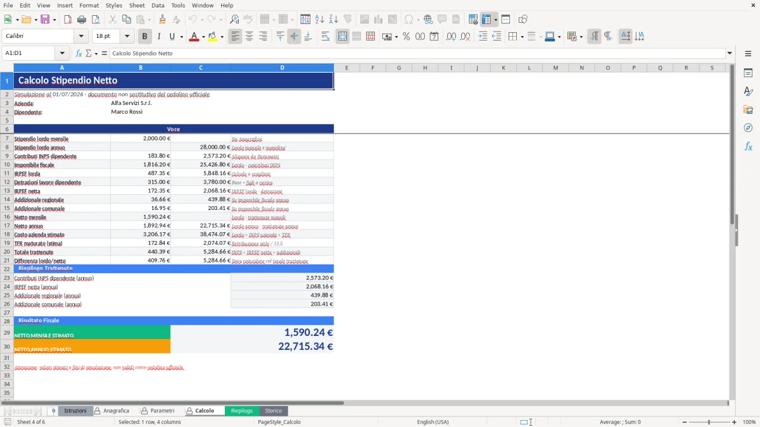
Task: Open the Data menu
Action: (x=158, y=5)
